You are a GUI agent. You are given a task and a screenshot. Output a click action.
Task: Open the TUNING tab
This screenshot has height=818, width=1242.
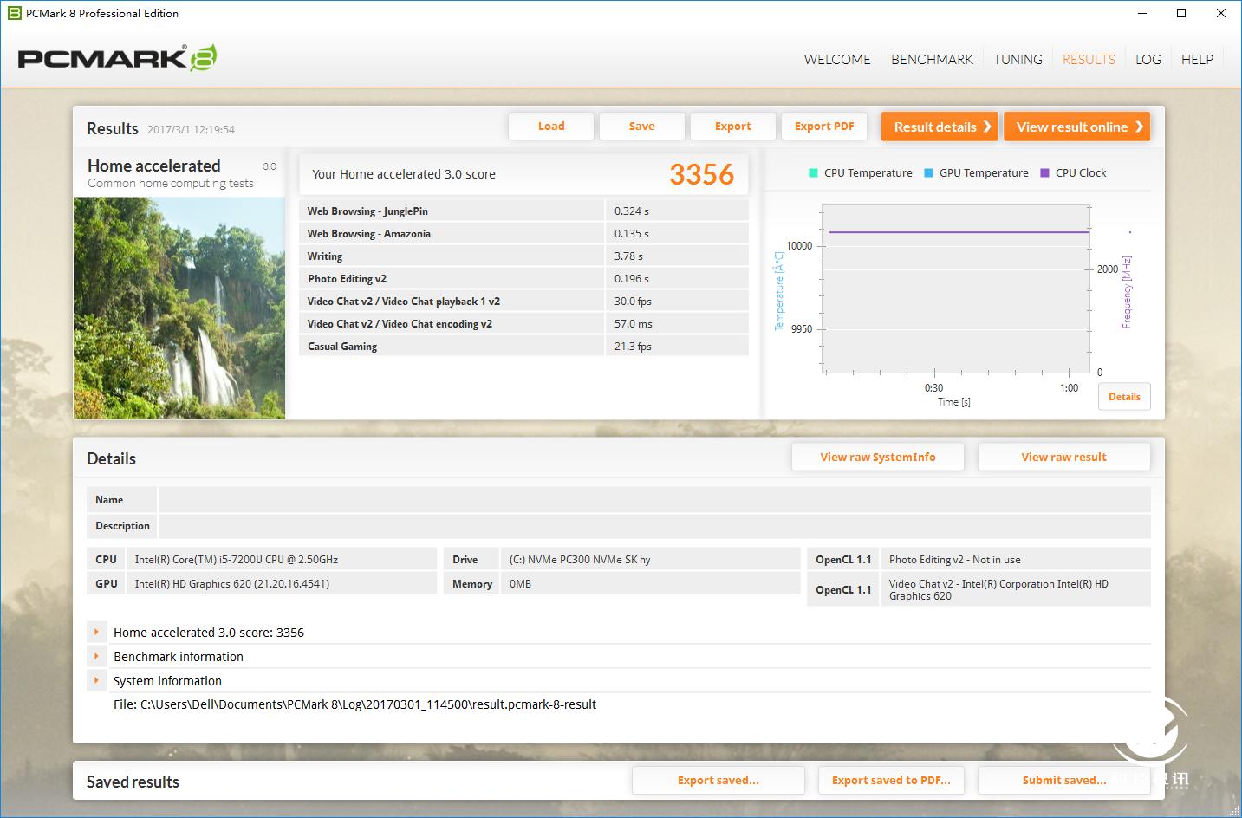coord(1018,59)
